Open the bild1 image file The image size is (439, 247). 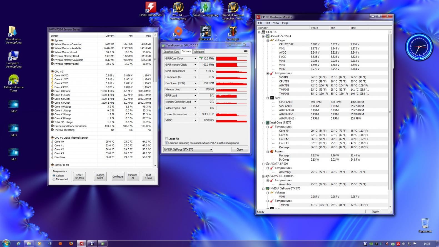[x=13, y=154]
